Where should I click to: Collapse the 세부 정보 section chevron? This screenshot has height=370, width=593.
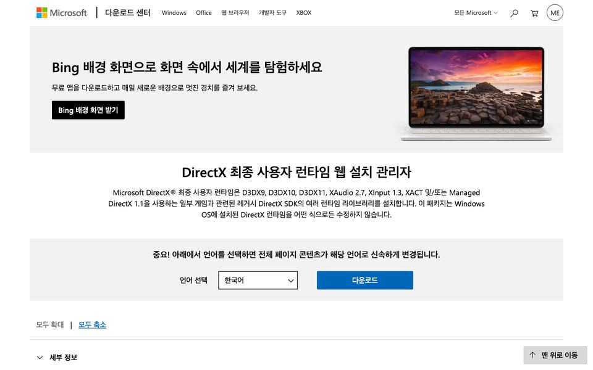click(40, 358)
